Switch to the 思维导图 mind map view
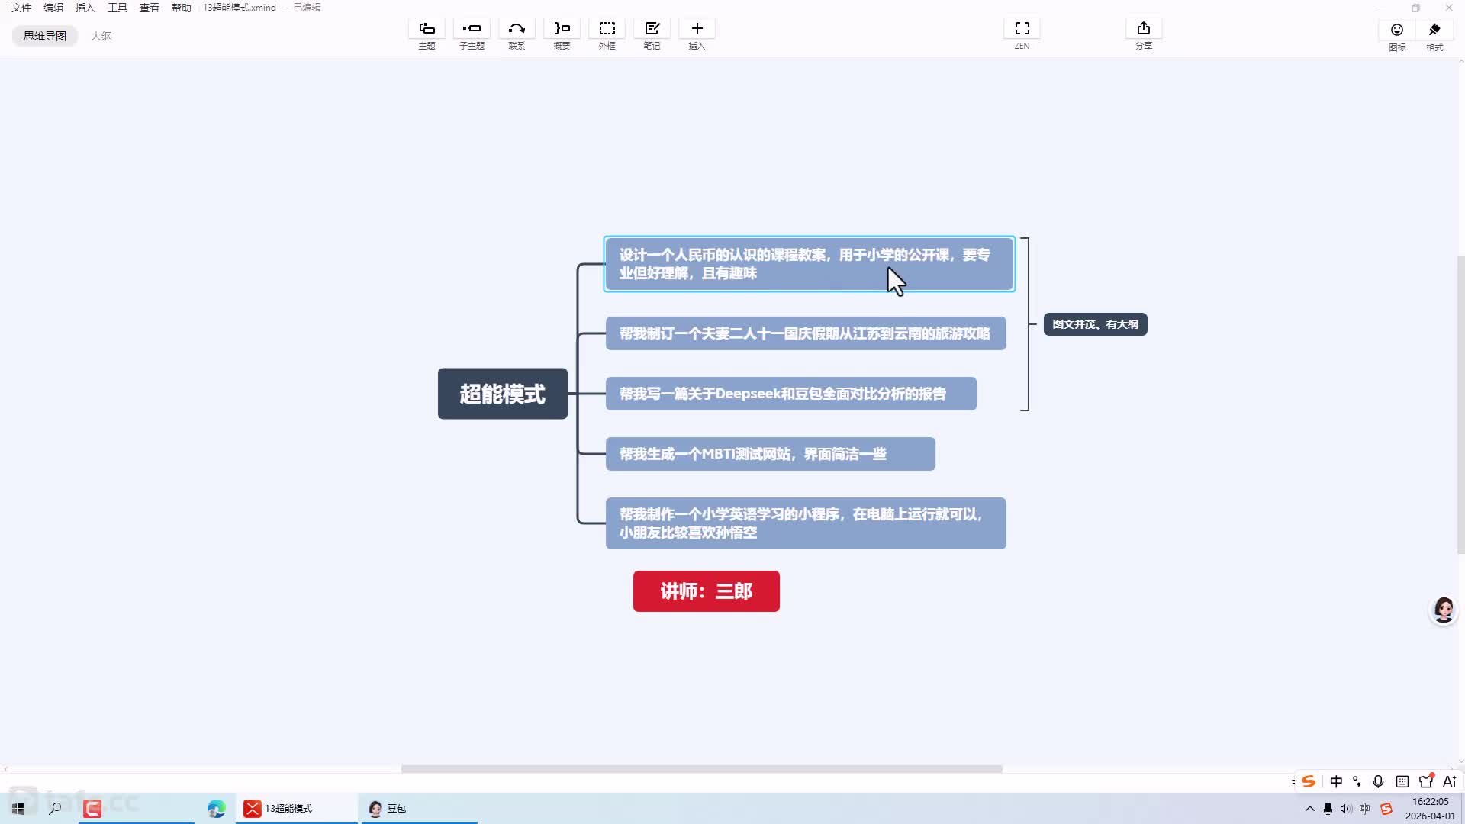This screenshot has width=1465, height=824. pos(45,36)
